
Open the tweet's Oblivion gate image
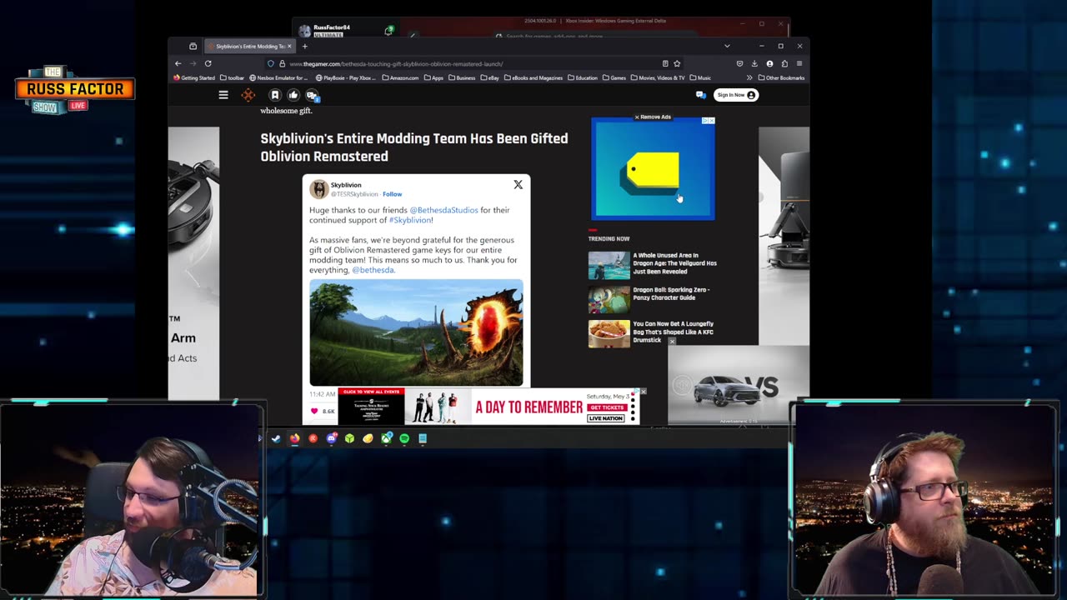tap(416, 332)
